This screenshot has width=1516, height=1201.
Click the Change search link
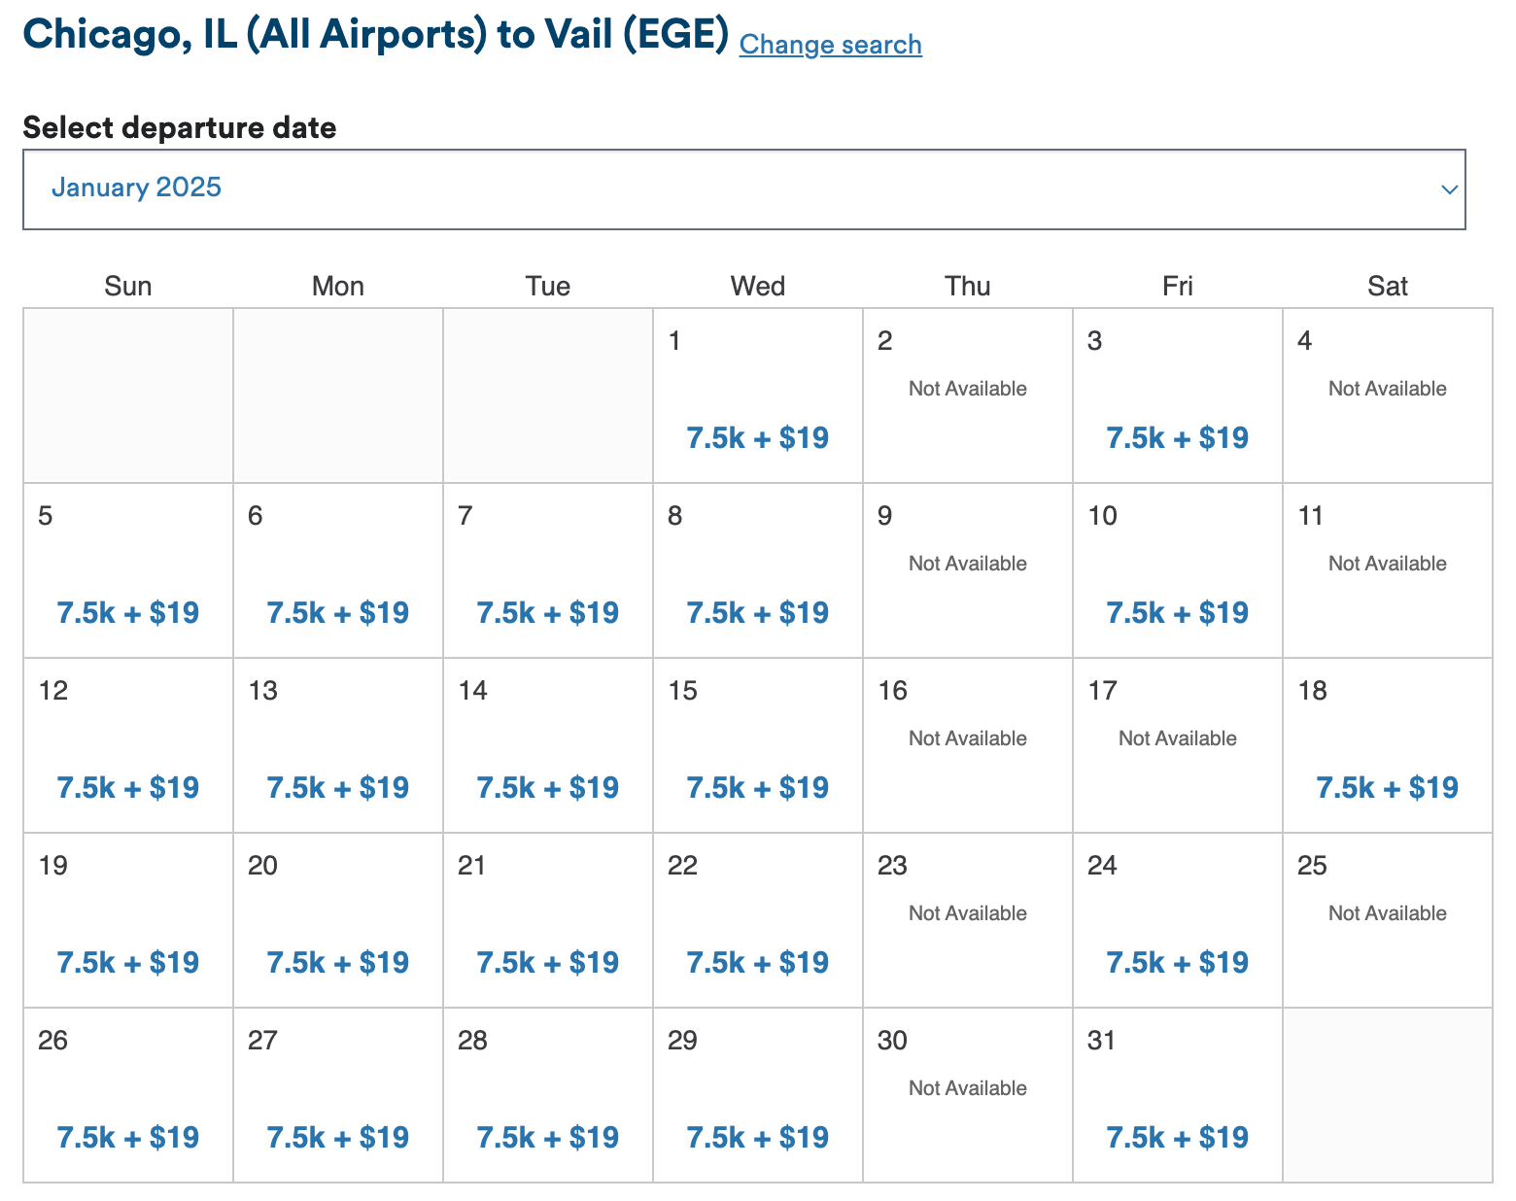point(830,45)
